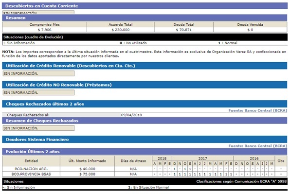Select the Resumen section header
The width and height of the screenshot is (290, 194).
(x=145, y=18)
